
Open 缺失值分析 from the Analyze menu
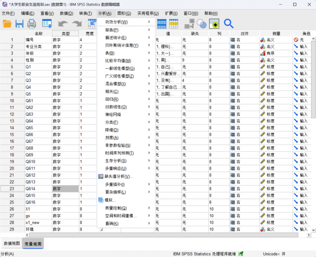pyautogui.click(x=119, y=177)
